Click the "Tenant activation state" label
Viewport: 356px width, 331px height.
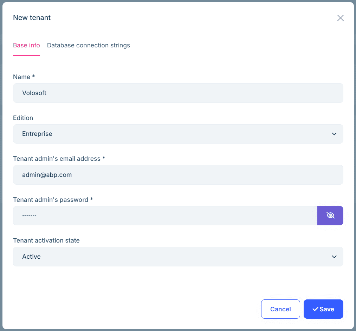click(46, 240)
